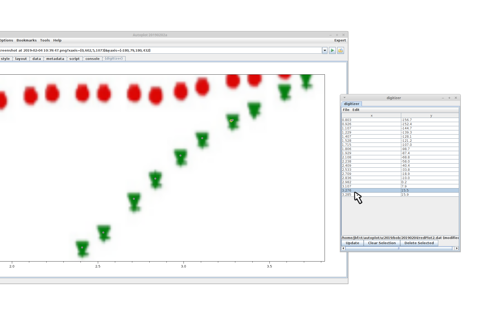The width and height of the screenshot is (497, 311).
Task: Select the table row with x 1.806
Action: (400, 149)
